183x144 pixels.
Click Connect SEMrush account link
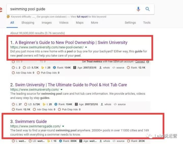point(140,62)
